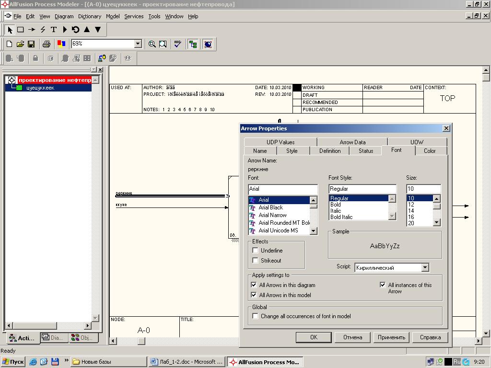Open the Script dropdown showing Кириллический
Image resolution: width=491 pixels, height=368 pixels.
[x=425, y=267]
